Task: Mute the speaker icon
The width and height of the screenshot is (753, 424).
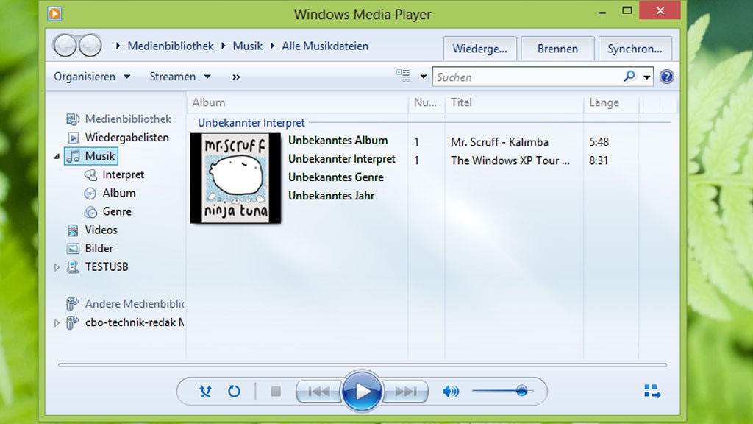Action: tap(452, 391)
